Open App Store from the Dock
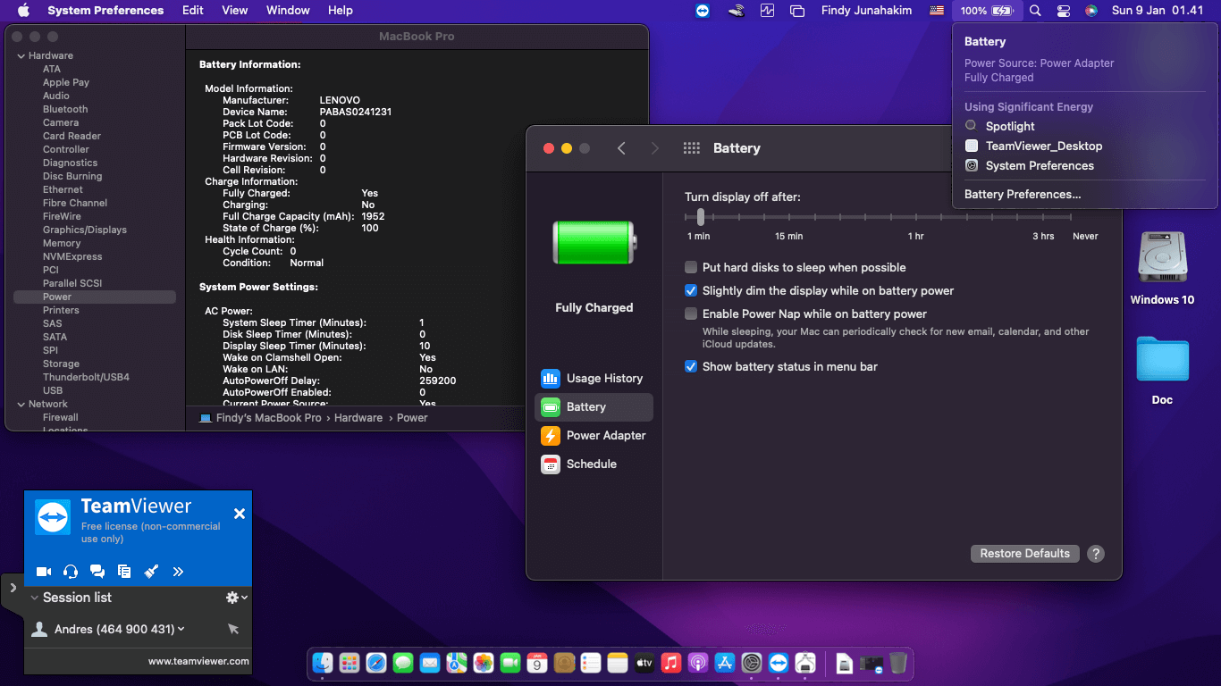The height and width of the screenshot is (686, 1221). tap(725, 663)
